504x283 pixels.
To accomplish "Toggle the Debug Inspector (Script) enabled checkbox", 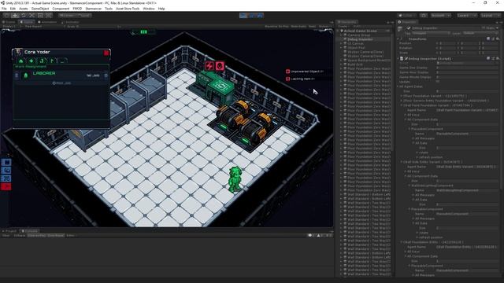I will 406,58.
